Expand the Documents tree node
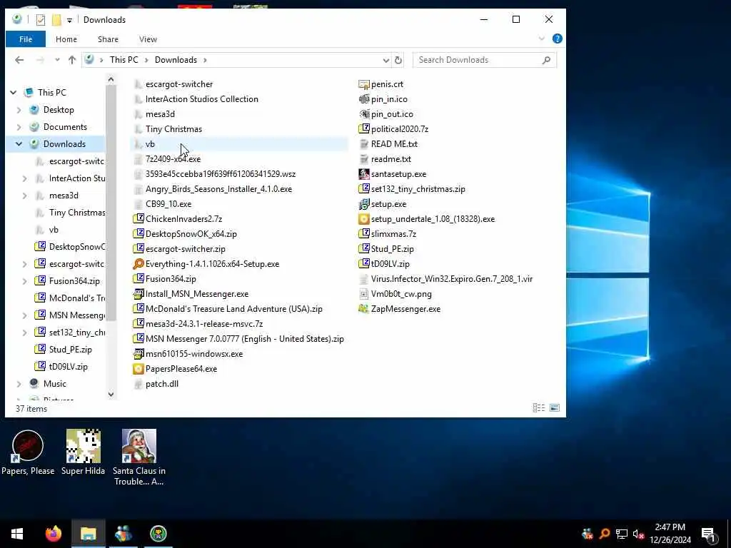Screen dimensions: 731x548 (x=19, y=127)
